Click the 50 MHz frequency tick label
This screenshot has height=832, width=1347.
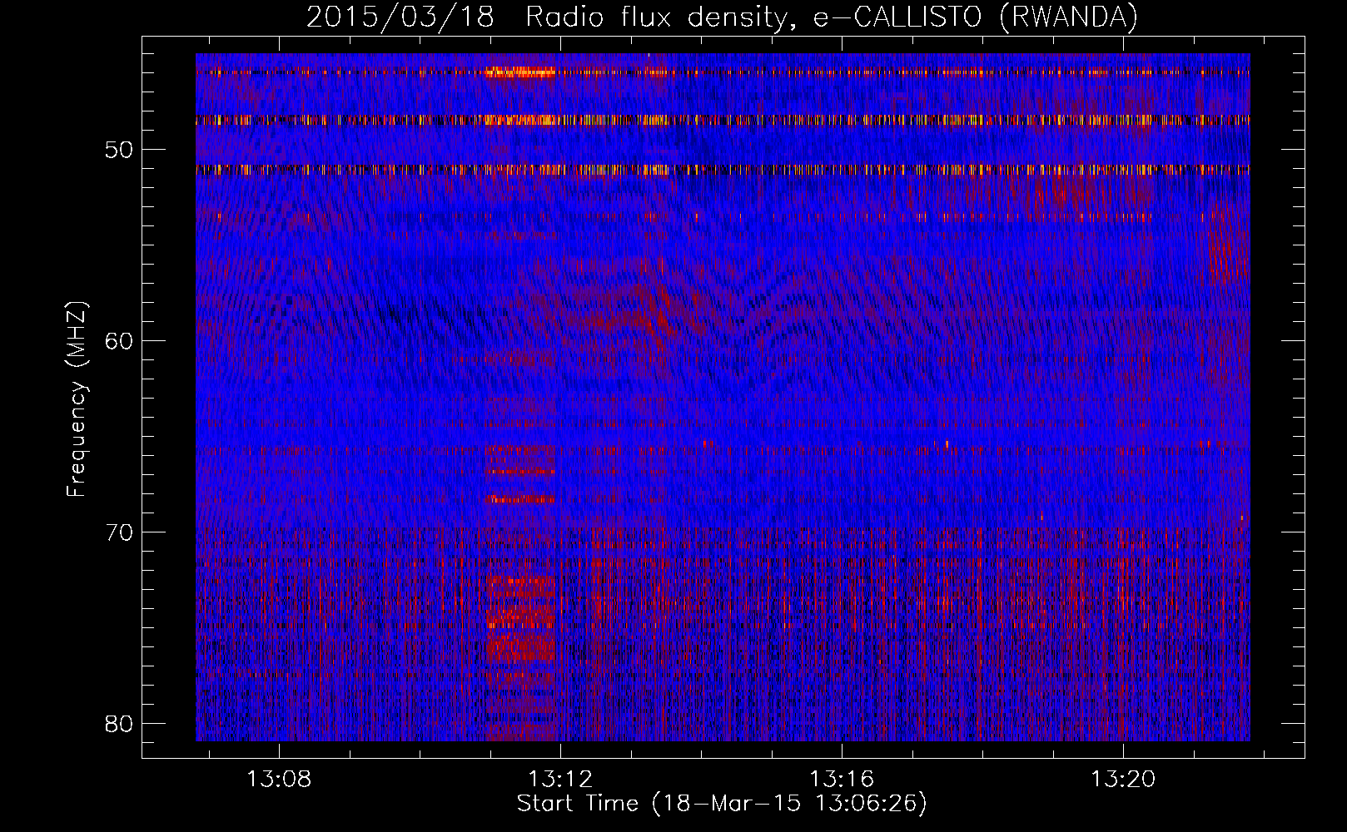119,150
